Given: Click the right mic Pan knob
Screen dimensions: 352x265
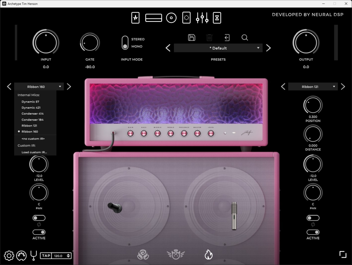Looking at the screenshot, I should (313, 193).
